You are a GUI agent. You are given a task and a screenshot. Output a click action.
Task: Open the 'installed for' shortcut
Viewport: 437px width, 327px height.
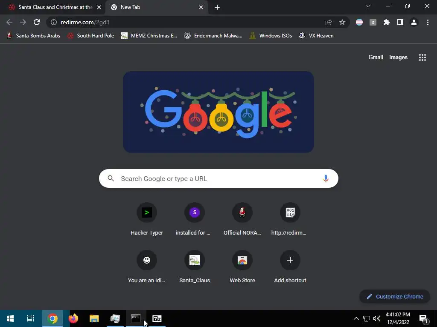coord(195,220)
